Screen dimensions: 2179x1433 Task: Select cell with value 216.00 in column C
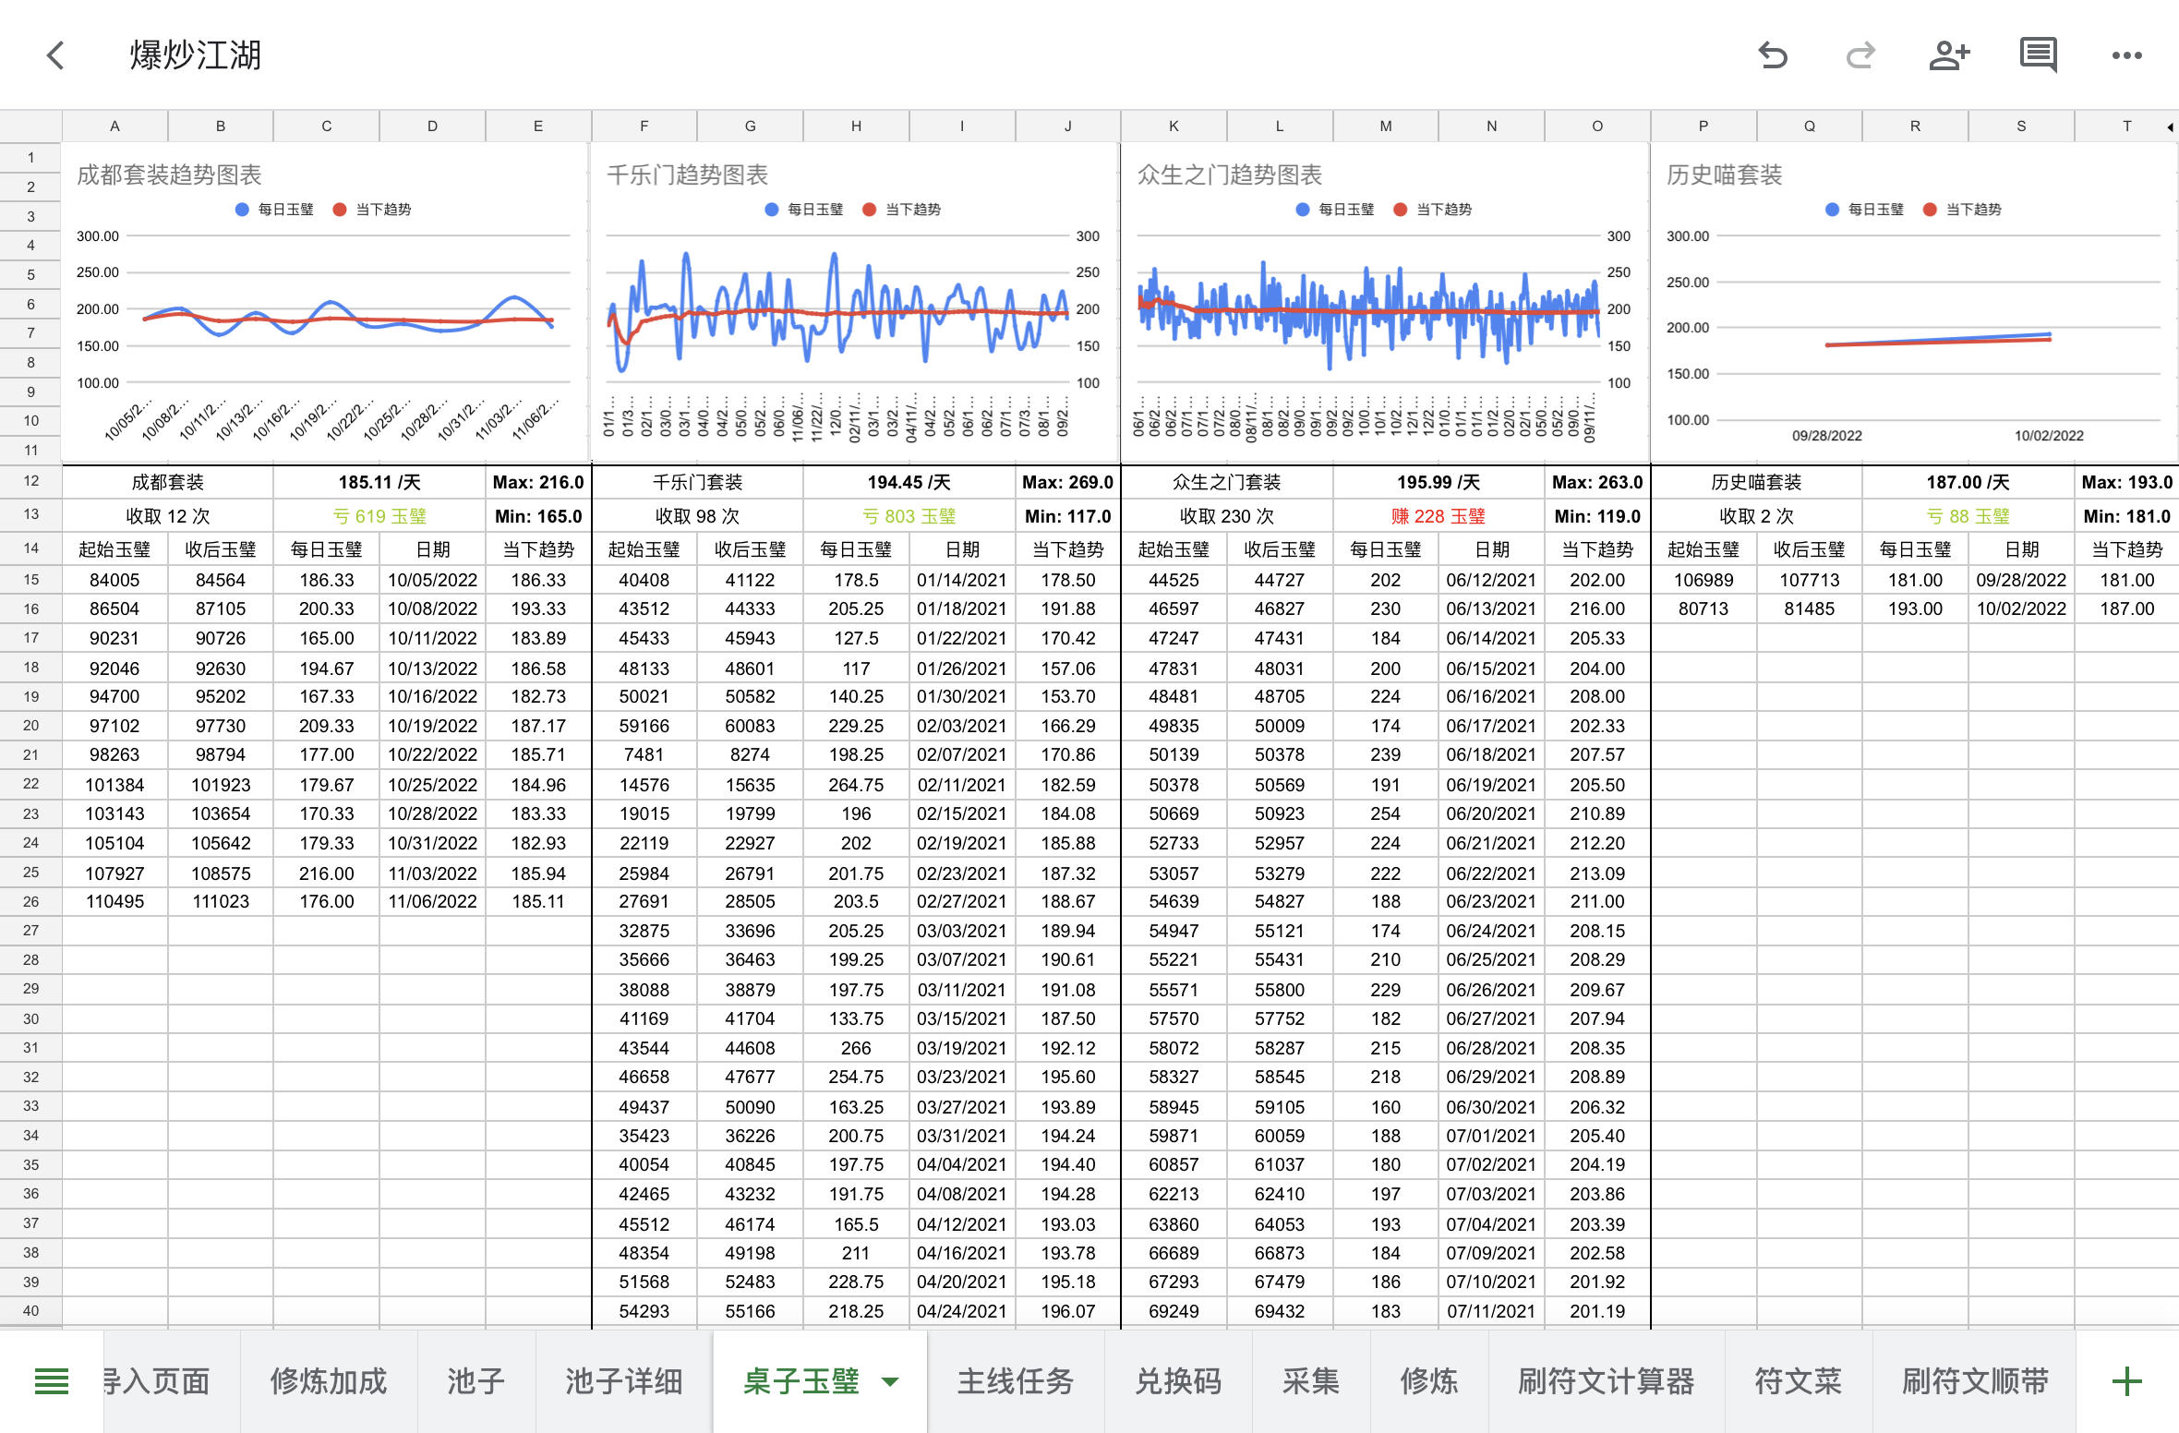coord(326,873)
